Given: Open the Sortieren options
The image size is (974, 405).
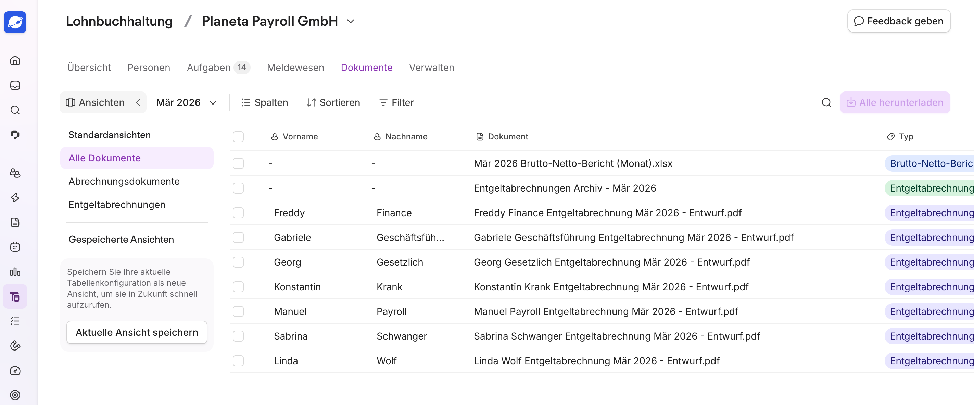Looking at the screenshot, I should pos(333,102).
